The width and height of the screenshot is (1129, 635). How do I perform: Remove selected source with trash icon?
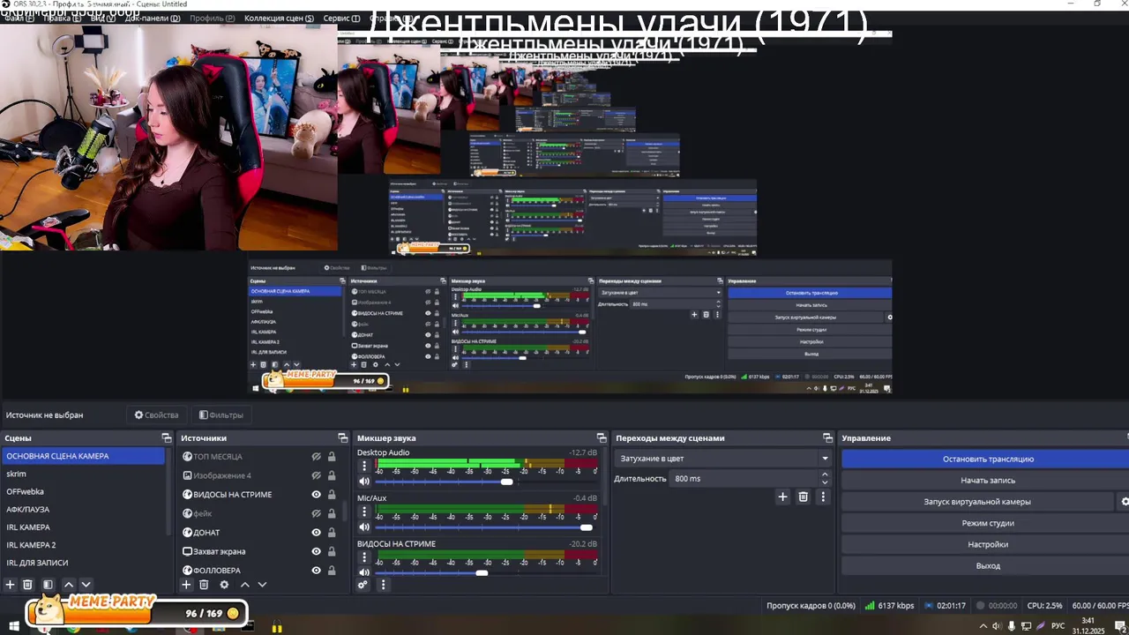click(x=204, y=585)
